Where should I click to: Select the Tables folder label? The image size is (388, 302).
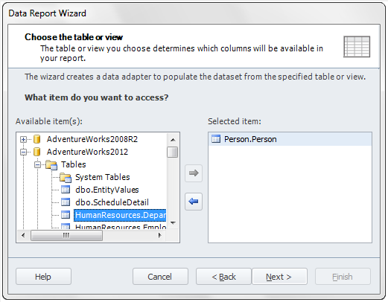coord(74,164)
